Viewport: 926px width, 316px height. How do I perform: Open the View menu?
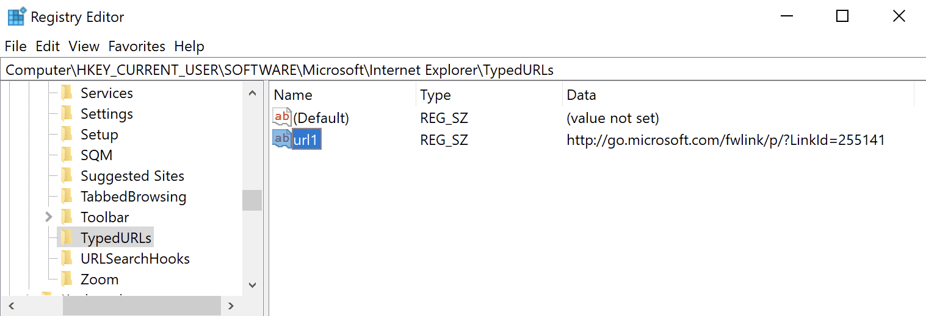tap(84, 46)
